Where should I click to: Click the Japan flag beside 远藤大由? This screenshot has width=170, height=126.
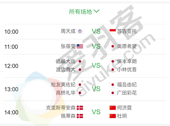(x=80, y=61)
